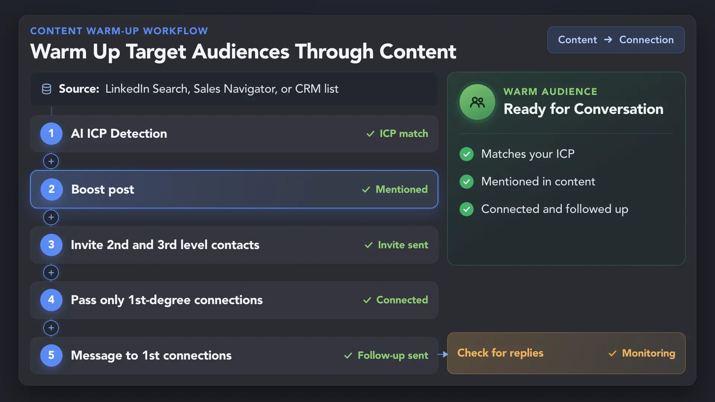The image size is (715, 402).
Task: Click the green check beside Connected and followed up
Action: click(467, 209)
